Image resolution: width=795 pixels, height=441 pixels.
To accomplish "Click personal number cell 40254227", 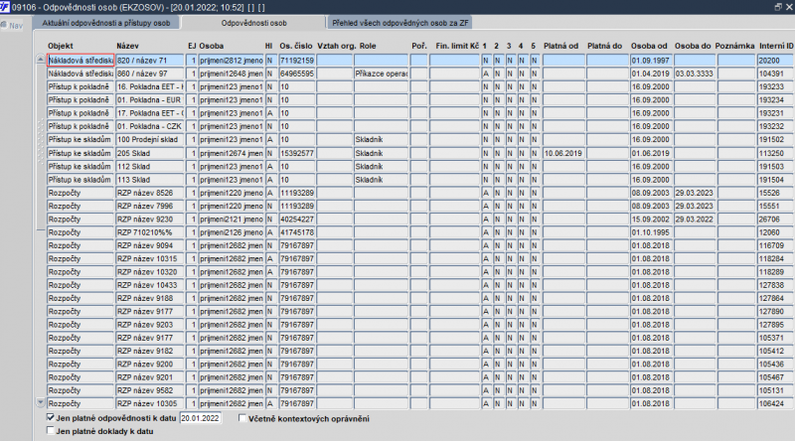I will 296,219.
